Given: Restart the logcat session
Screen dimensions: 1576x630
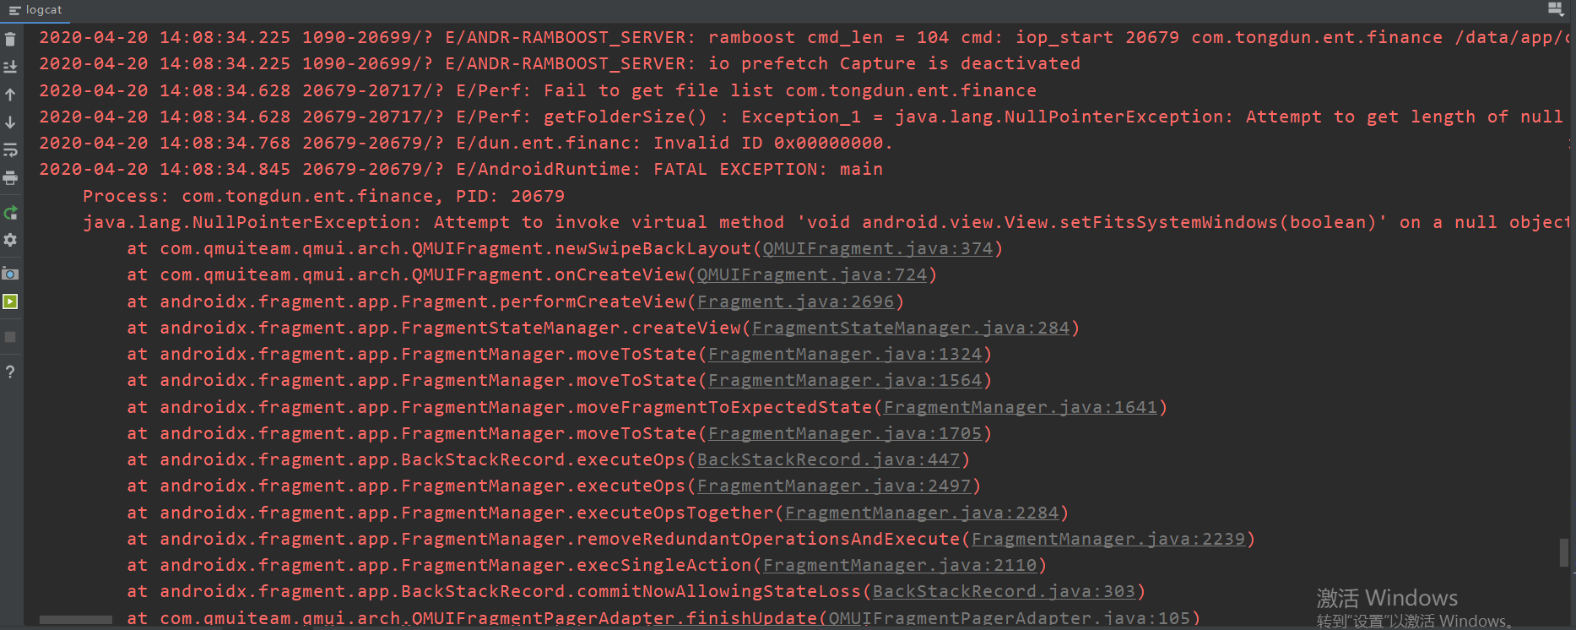Looking at the screenshot, I should click(x=11, y=213).
